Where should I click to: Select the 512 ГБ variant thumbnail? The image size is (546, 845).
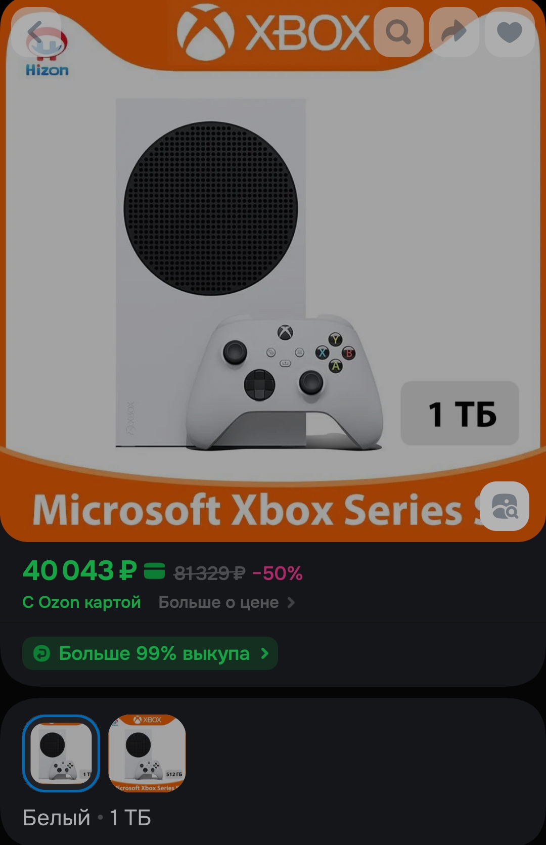[147, 753]
